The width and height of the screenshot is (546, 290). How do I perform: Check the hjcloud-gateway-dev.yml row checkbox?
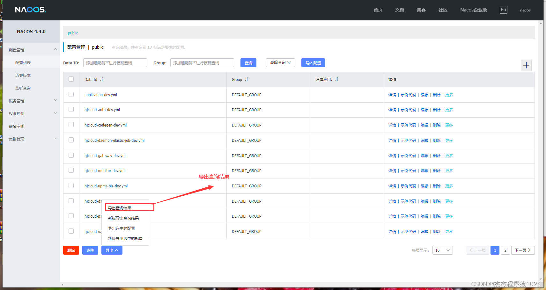coord(71,155)
